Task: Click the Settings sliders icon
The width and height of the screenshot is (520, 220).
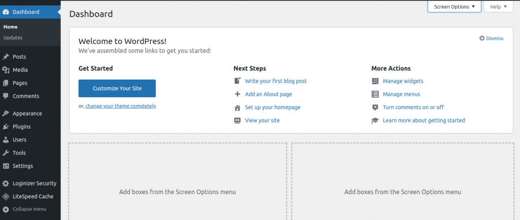Action: (6, 166)
